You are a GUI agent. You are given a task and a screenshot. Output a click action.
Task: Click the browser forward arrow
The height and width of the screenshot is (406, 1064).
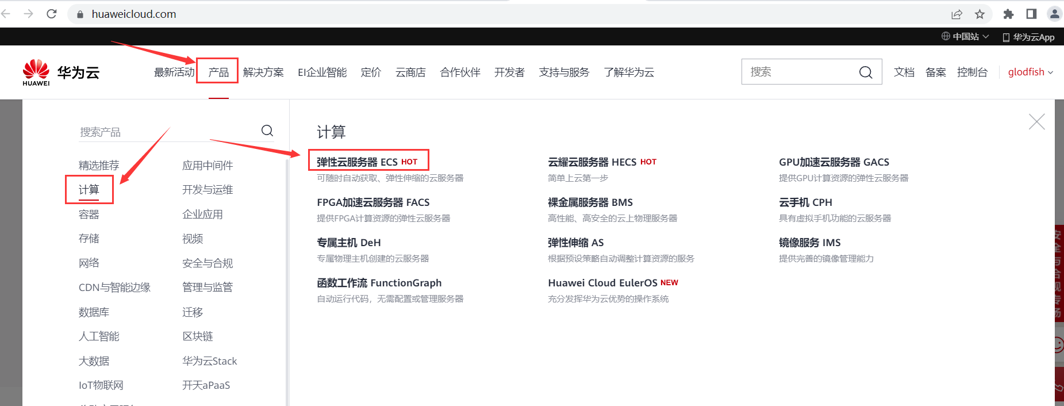coord(28,14)
